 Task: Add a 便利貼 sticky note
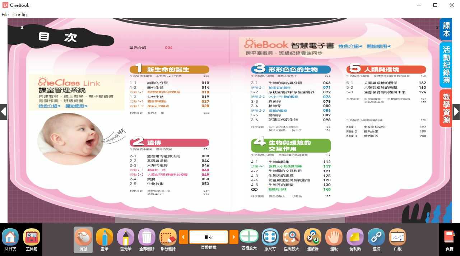(355, 239)
